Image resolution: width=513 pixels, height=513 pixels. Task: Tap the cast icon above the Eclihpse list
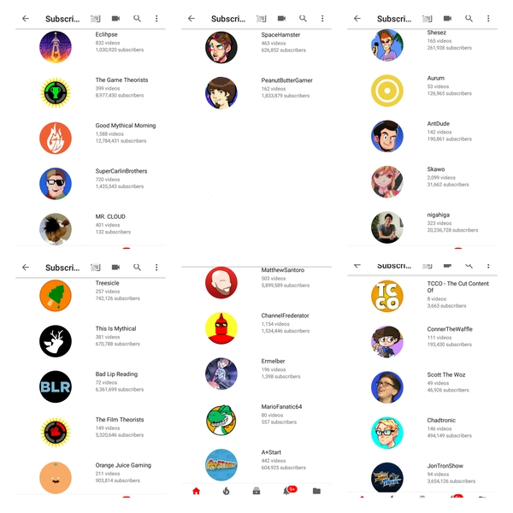(95, 19)
